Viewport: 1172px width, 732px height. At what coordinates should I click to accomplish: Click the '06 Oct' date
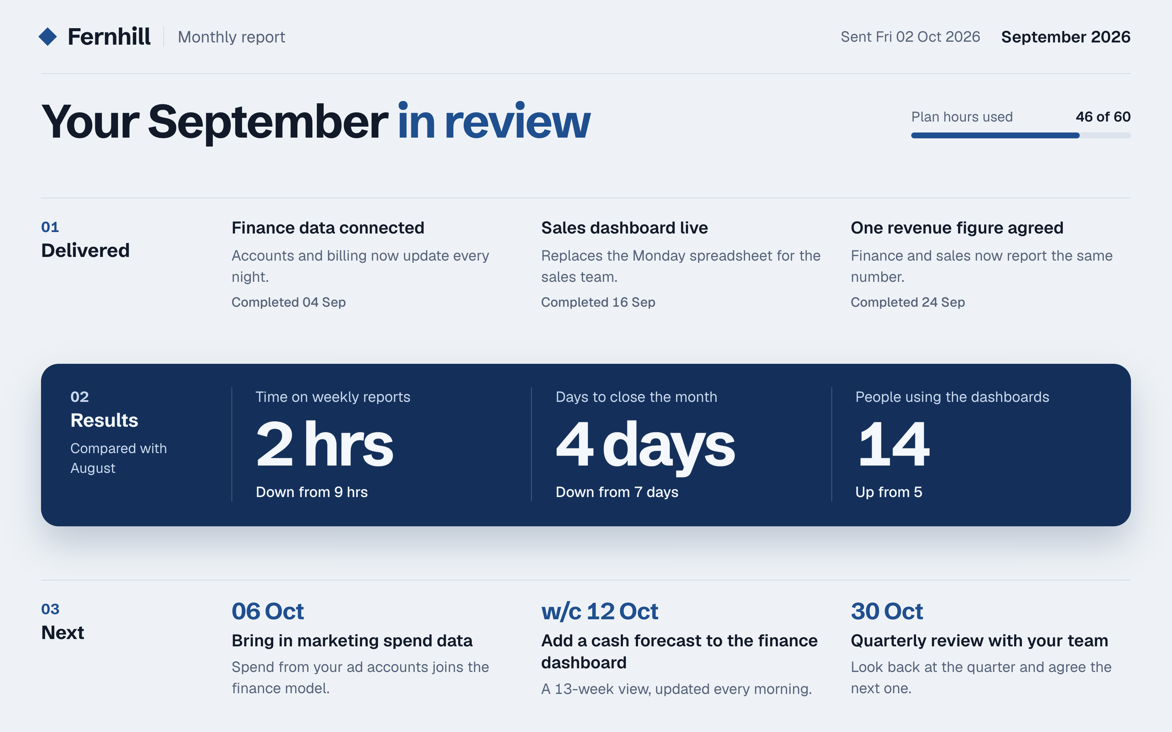click(x=267, y=611)
